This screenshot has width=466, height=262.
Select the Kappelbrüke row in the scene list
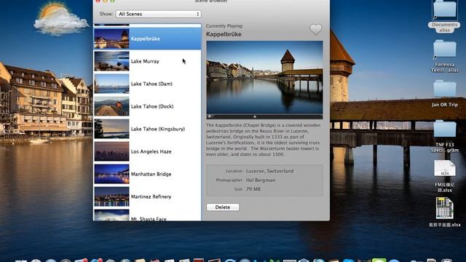[x=147, y=39]
